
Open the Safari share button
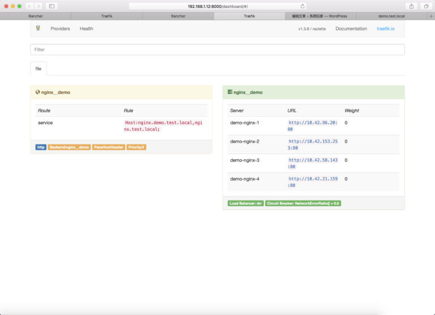(x=411, y=6)
